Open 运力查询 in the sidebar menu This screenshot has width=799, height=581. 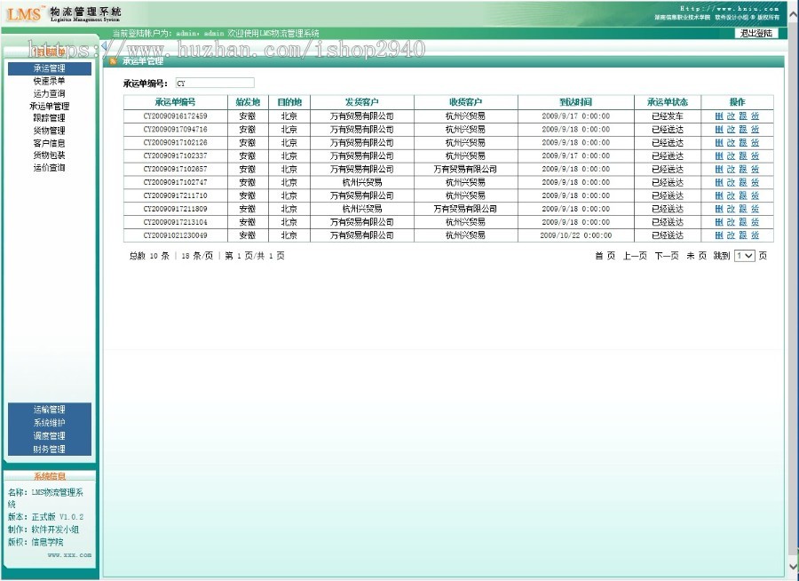[x=50, y=93]
